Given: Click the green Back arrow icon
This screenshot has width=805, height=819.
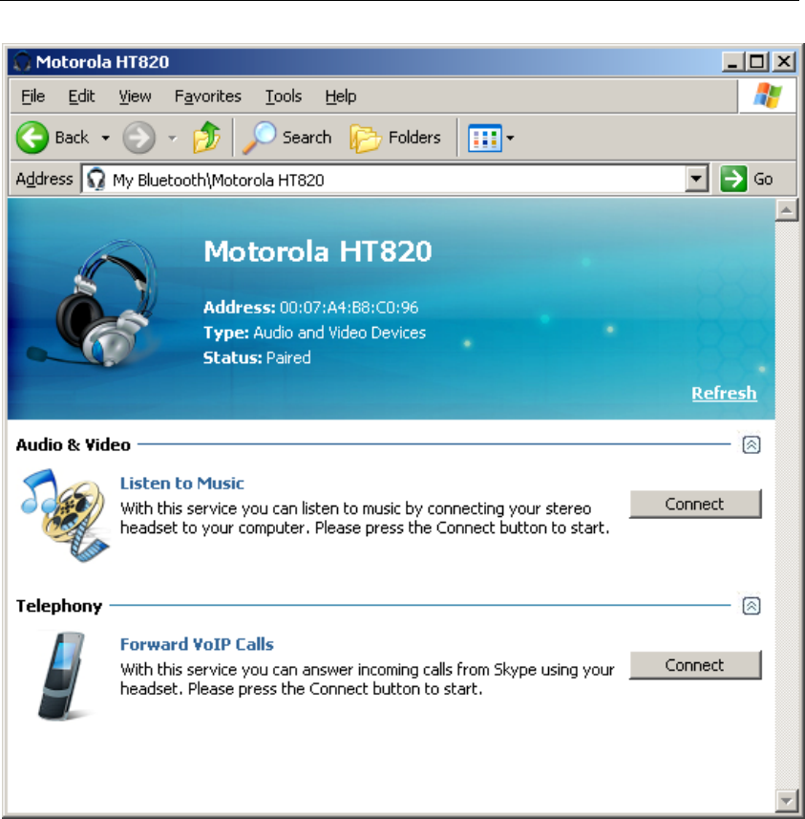Looking at the screenshot, I should [32, 138].
